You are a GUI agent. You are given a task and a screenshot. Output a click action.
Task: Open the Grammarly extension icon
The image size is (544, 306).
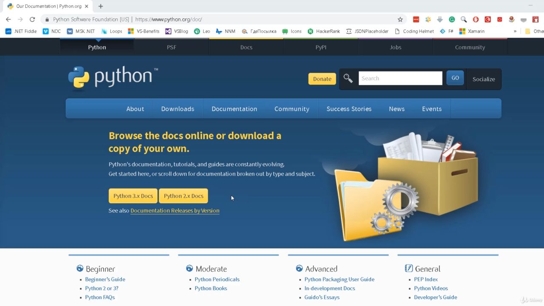tap(452, 19)
